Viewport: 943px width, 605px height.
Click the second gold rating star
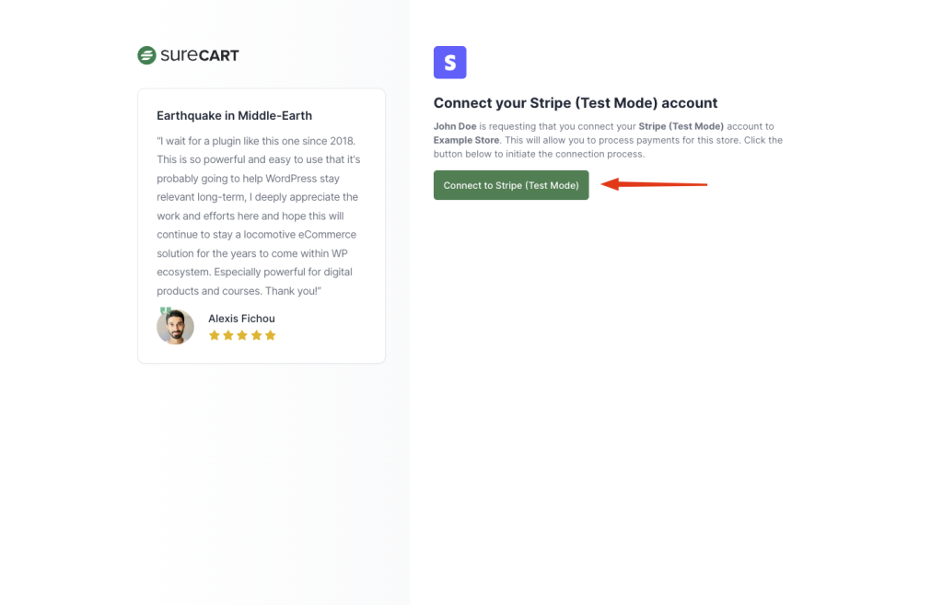[x=228, y=335]
